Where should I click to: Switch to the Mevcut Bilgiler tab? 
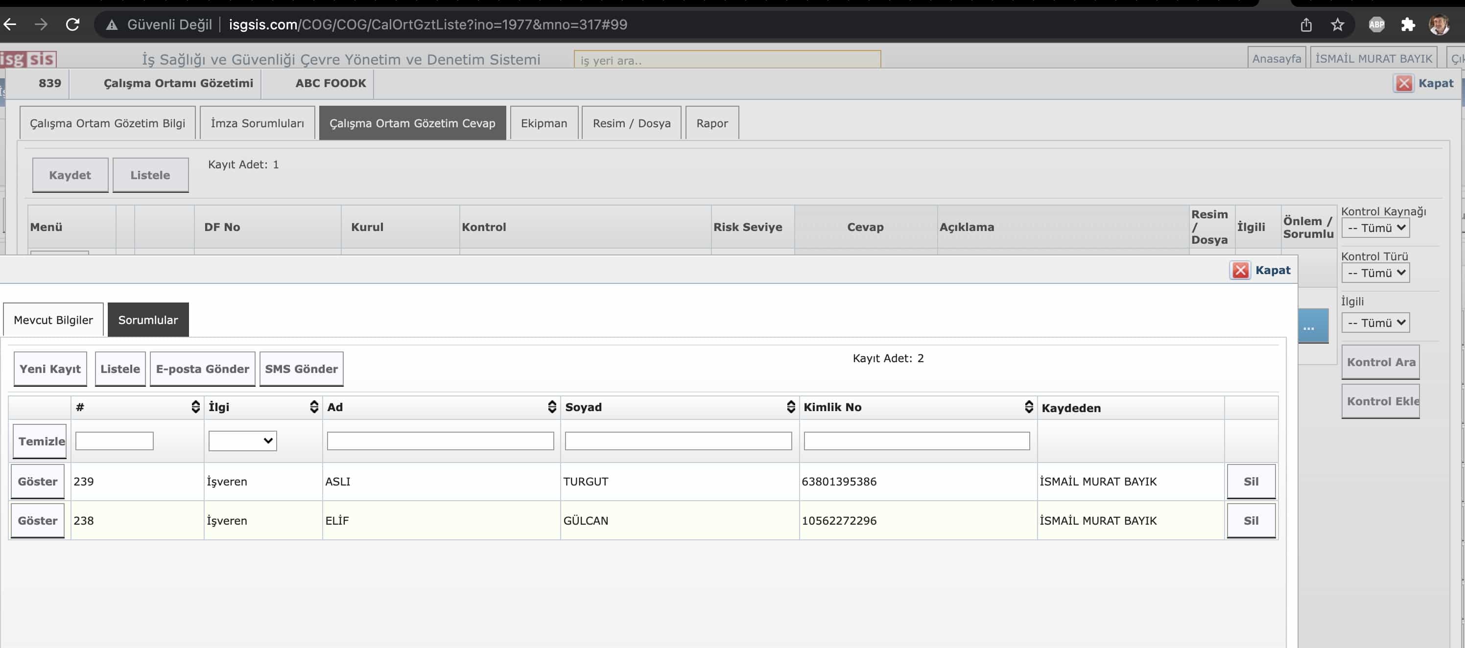point(53,320)
